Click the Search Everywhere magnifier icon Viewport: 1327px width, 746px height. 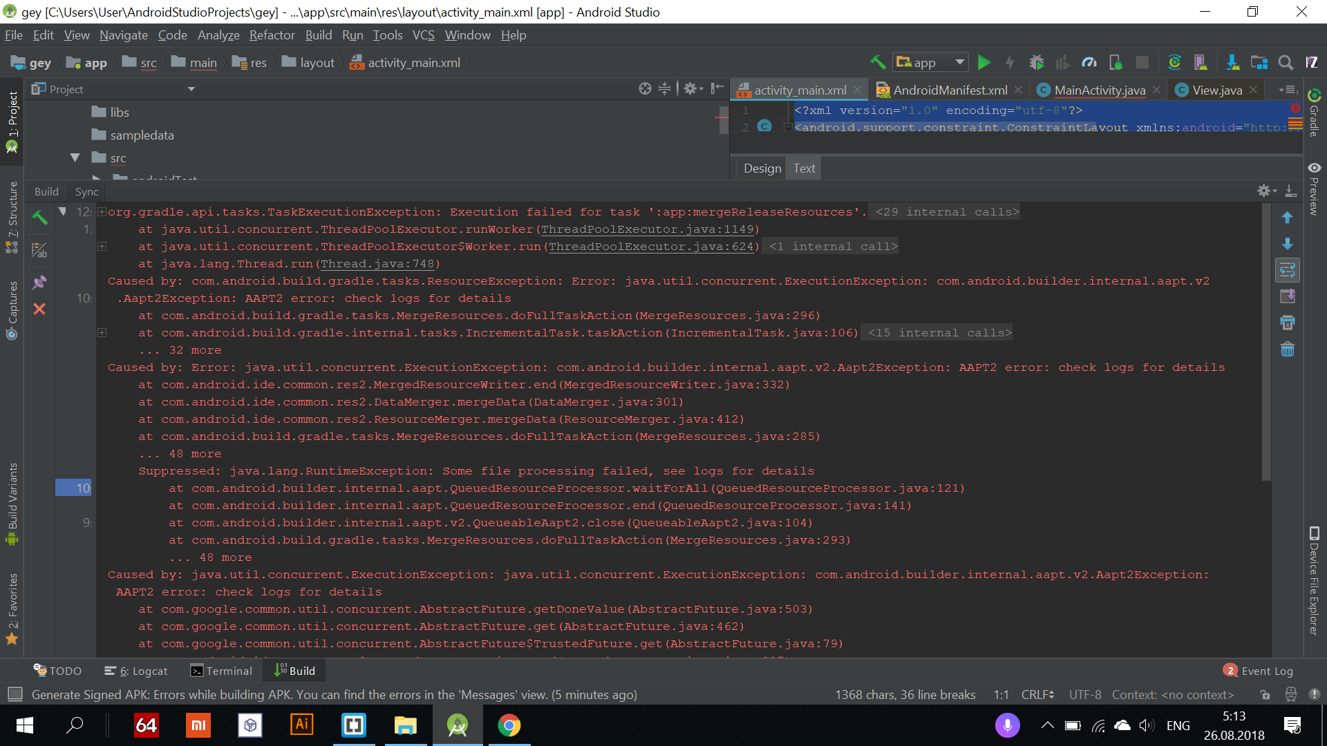[1286, 62]
